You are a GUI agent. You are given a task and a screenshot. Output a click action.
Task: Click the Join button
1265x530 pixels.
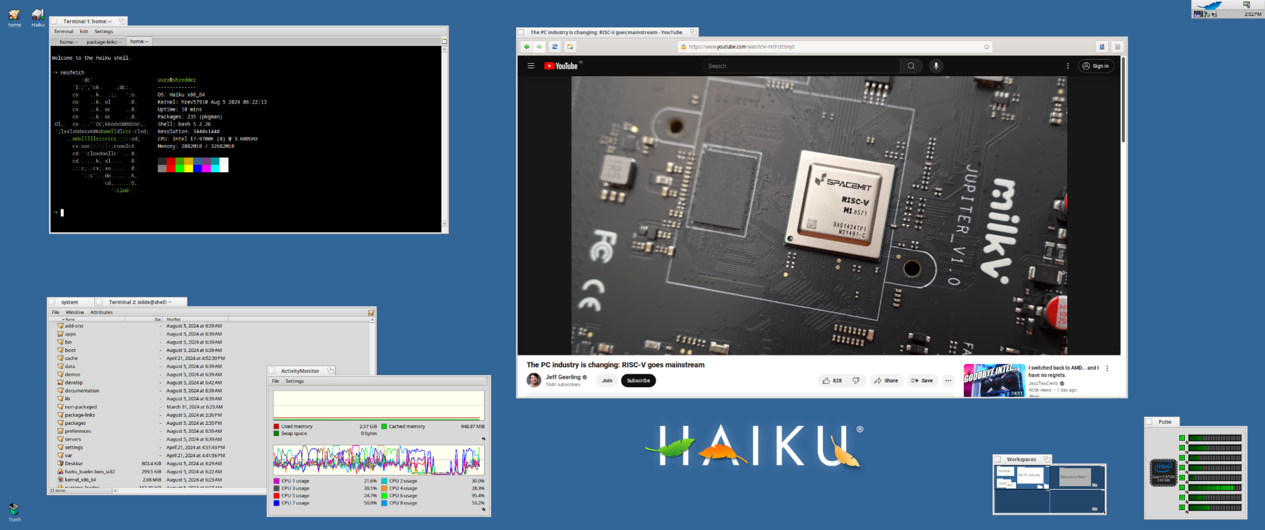[x=607, y=380]
